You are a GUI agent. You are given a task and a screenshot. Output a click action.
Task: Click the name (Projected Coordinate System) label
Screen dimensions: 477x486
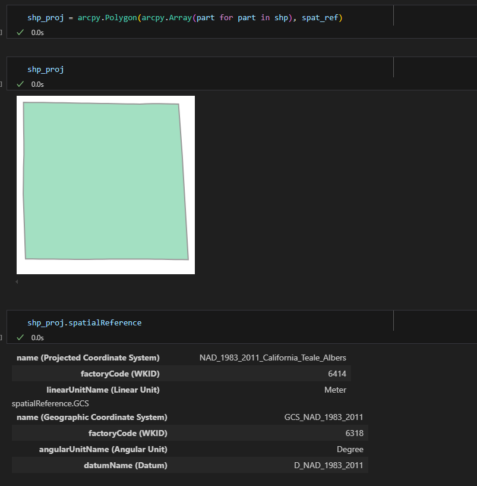[89, 358]
